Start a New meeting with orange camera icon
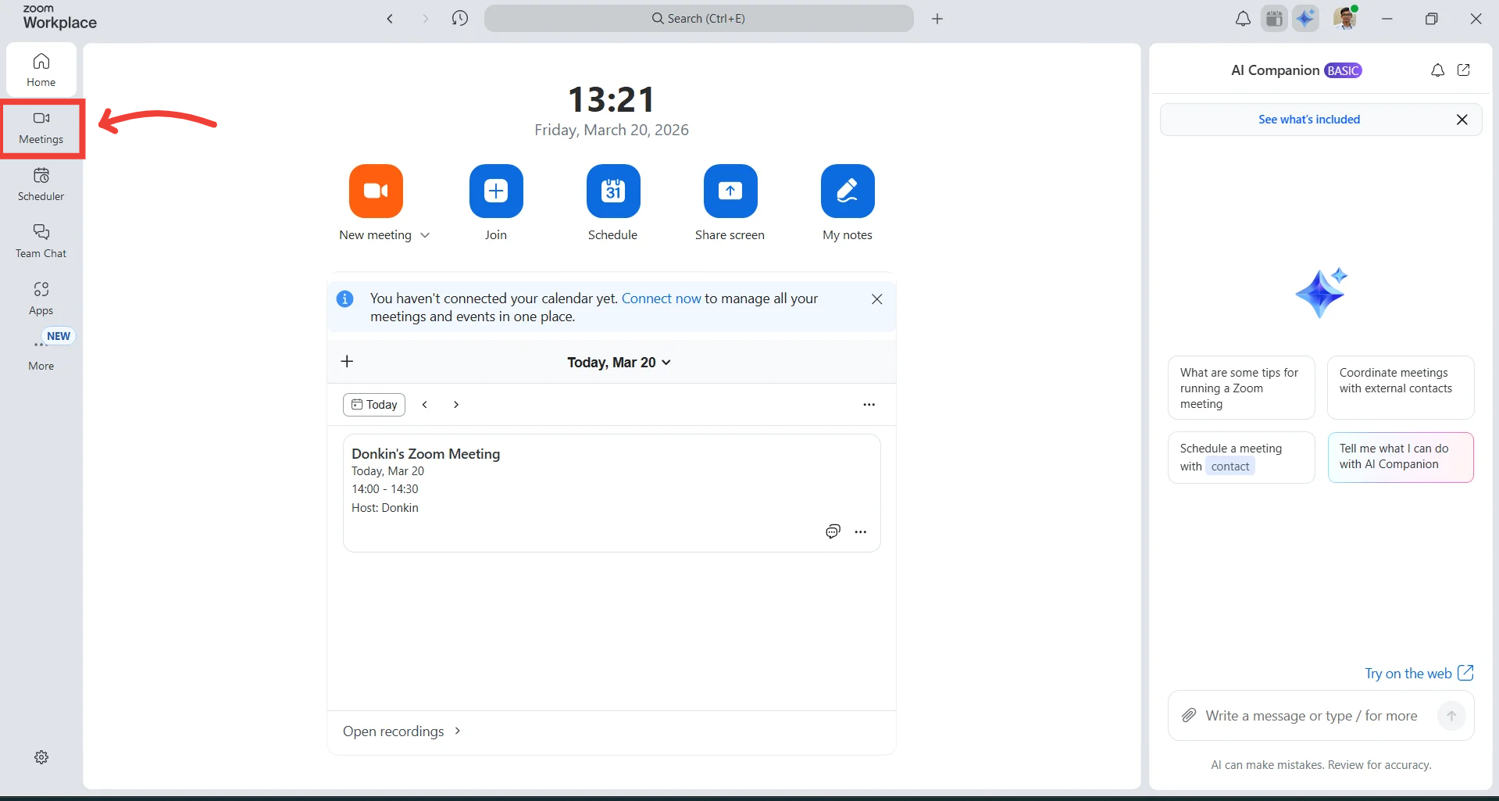The width and height of the screenshot is (1499, 801). pos(376,191)
